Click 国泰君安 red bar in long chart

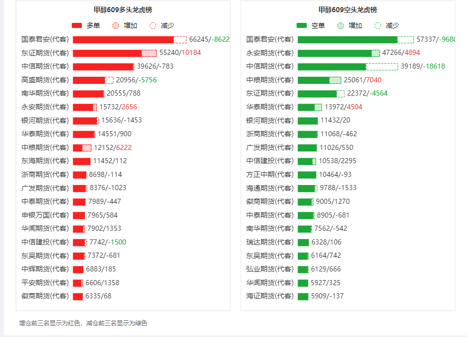[123, 40]
